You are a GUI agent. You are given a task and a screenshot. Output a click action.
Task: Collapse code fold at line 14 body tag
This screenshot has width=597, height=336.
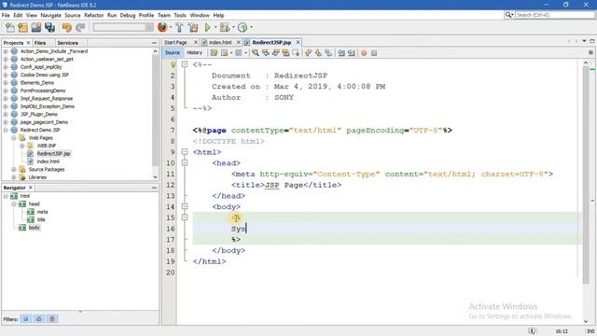pyautogui.click(x=185, y=206)
